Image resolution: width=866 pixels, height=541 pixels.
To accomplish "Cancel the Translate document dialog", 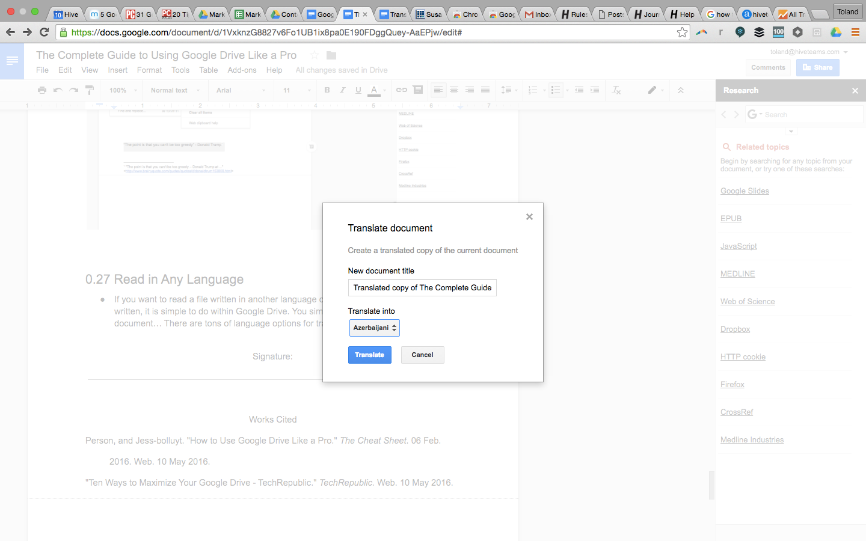I will coord(422,355).
